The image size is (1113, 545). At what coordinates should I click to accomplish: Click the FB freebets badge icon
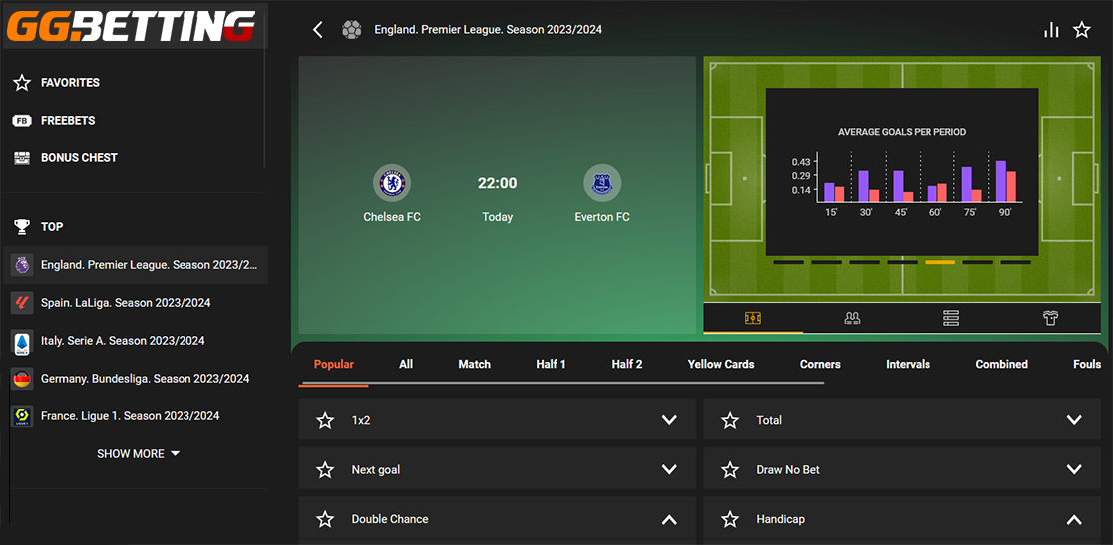(x=22, y=121)
